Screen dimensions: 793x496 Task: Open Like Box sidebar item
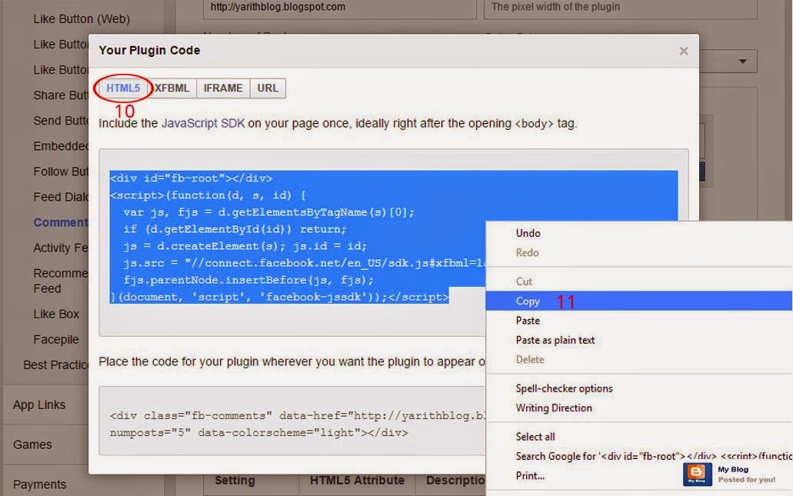[56, 314]
